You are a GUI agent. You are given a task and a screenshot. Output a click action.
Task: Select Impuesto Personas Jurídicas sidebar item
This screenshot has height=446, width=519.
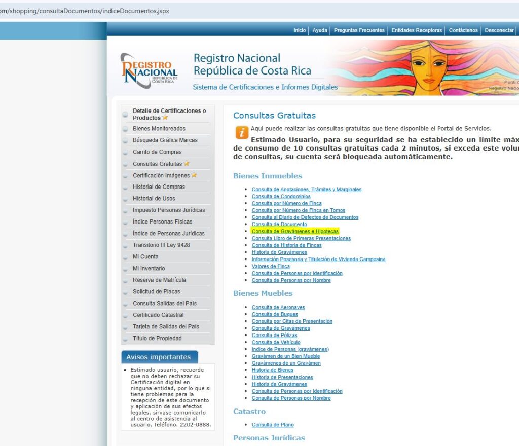pyautogui.click(x=169, y=210)
